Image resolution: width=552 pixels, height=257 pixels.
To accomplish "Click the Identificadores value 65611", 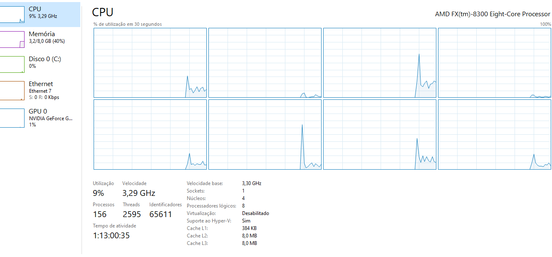I will (161, 214).
